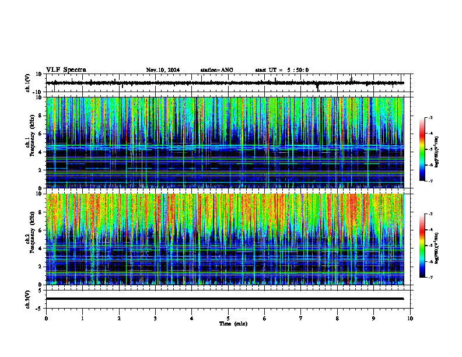
Task: Click the ch.1 color bar log(PSD) label
Action: [x=436, y=152]
